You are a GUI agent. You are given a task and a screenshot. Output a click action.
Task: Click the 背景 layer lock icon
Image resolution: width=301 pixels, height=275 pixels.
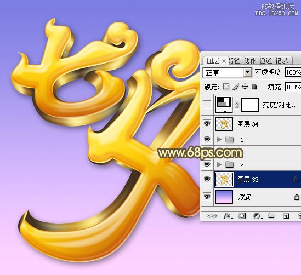(x=297, y=197)
